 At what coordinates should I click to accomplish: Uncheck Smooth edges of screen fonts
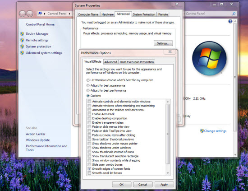click(x=89, y=169)
